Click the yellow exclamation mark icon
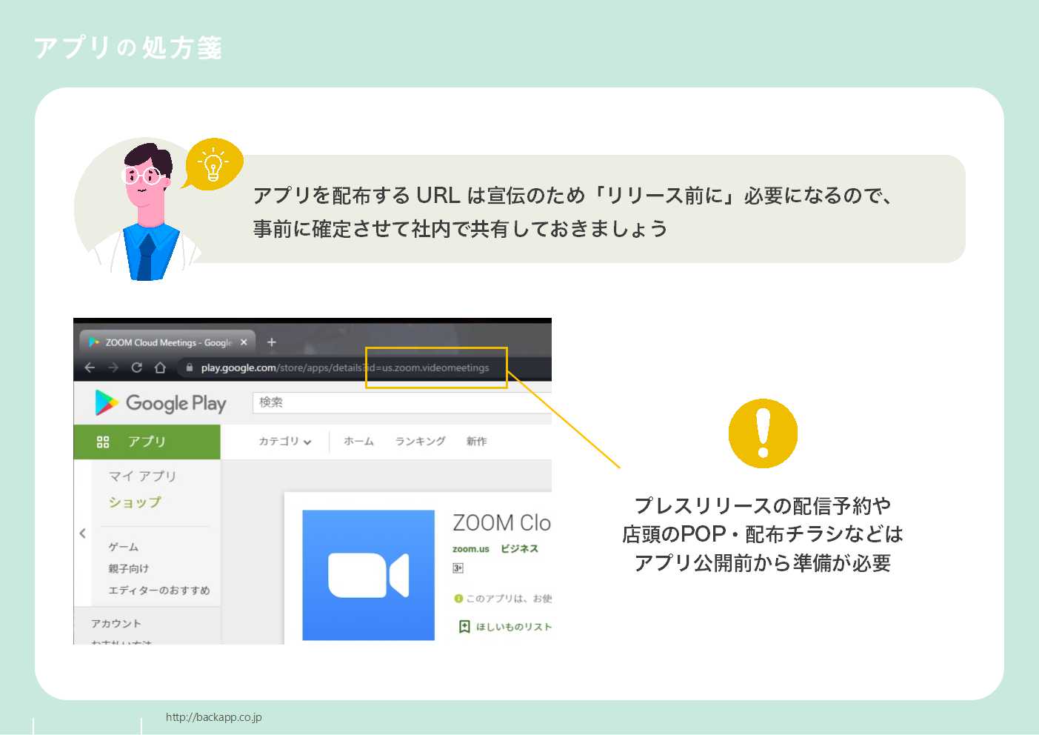The height and width of the screenshot is (735, 1039). (x=763, y=433)
